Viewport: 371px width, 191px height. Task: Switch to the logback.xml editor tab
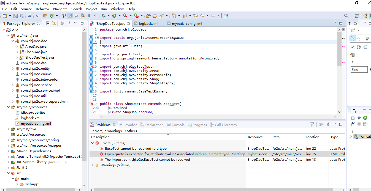tap(148, 23)
